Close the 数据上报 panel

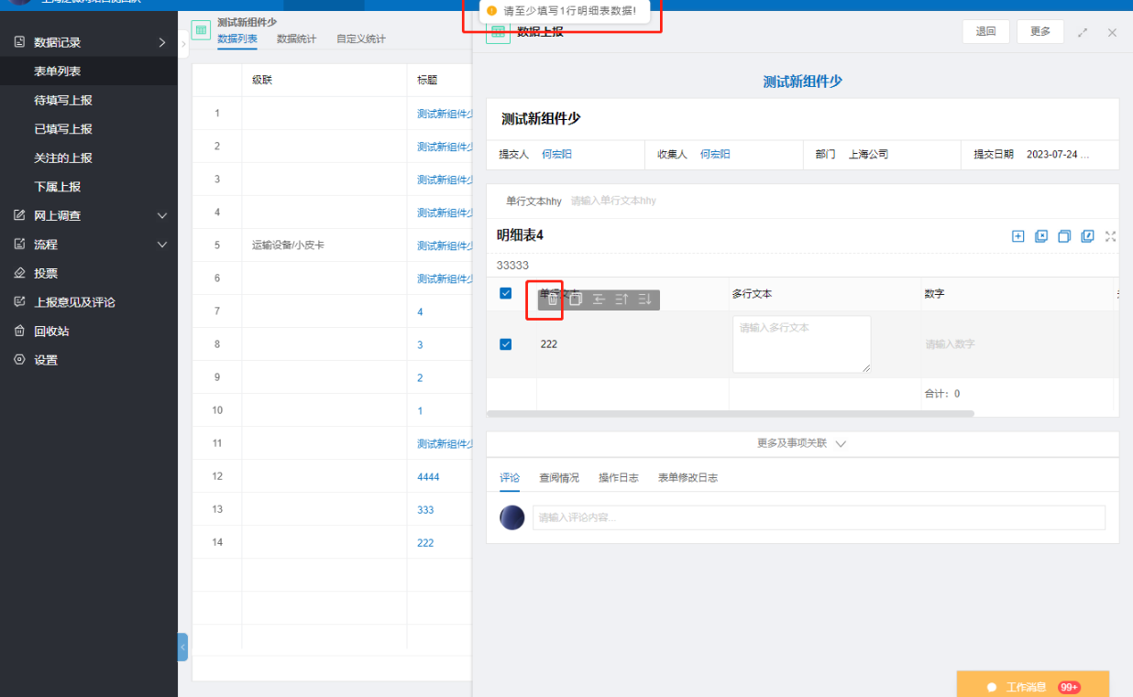1112,32
